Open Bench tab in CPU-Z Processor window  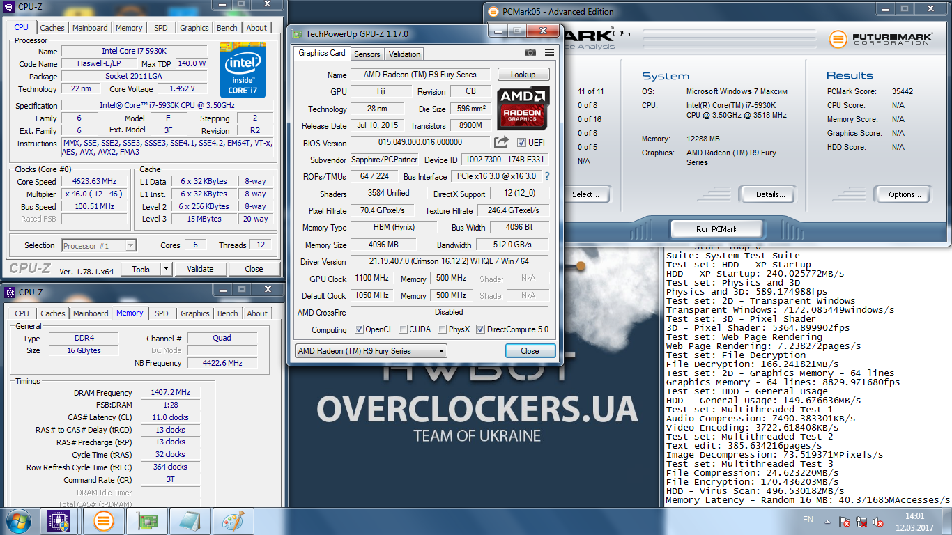227,28
